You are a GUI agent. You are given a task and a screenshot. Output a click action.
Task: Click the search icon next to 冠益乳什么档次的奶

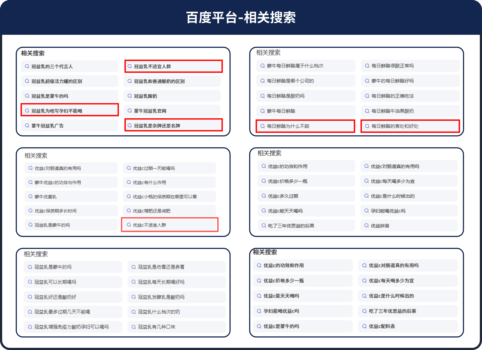tap(134, 312)
